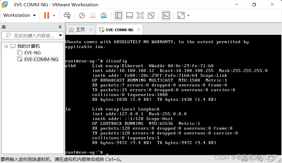Toggle the library sidebar view
The height and width of the screenshot is (163, 282).
118,16
